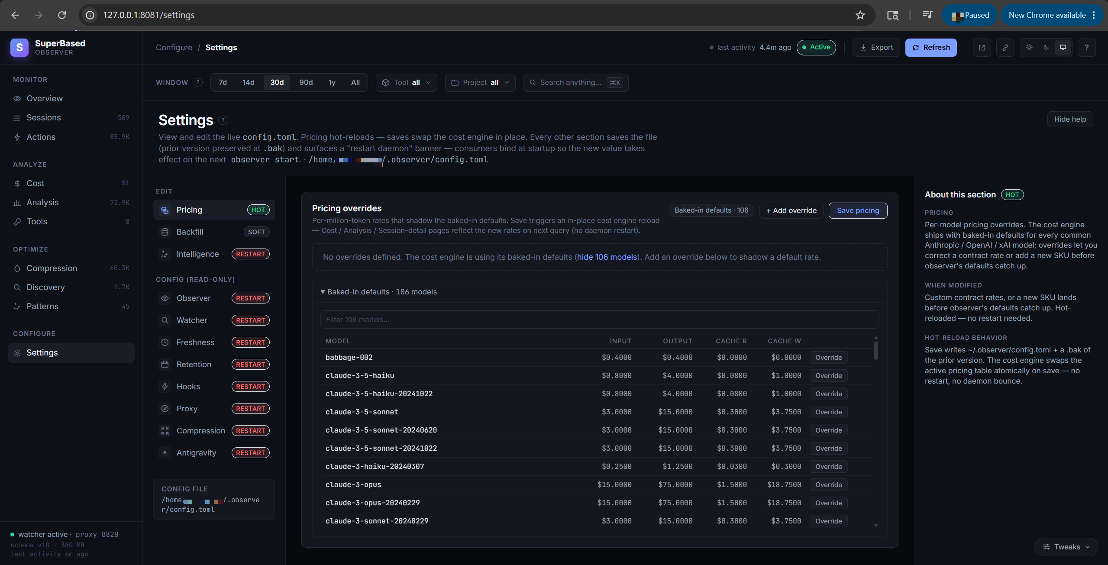Click the Pricing section icon
This screenshot has height=565, width=1108.
pos(165,210)
